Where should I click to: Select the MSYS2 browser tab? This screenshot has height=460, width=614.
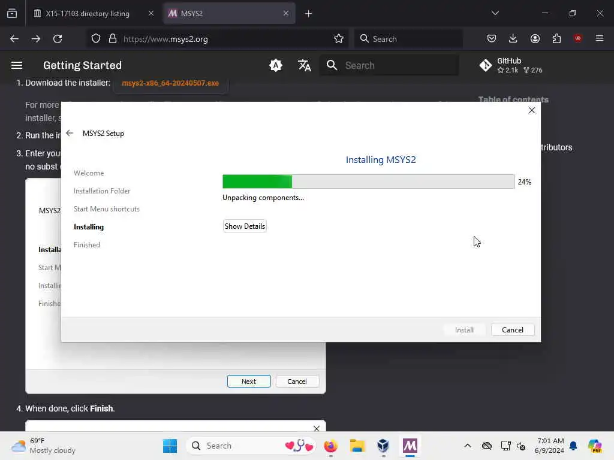(x=229, y=13)
